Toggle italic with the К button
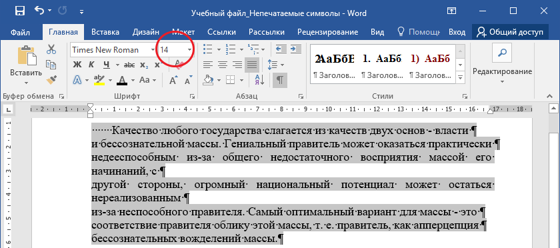The image size is (560, 248). coord(91,65)
